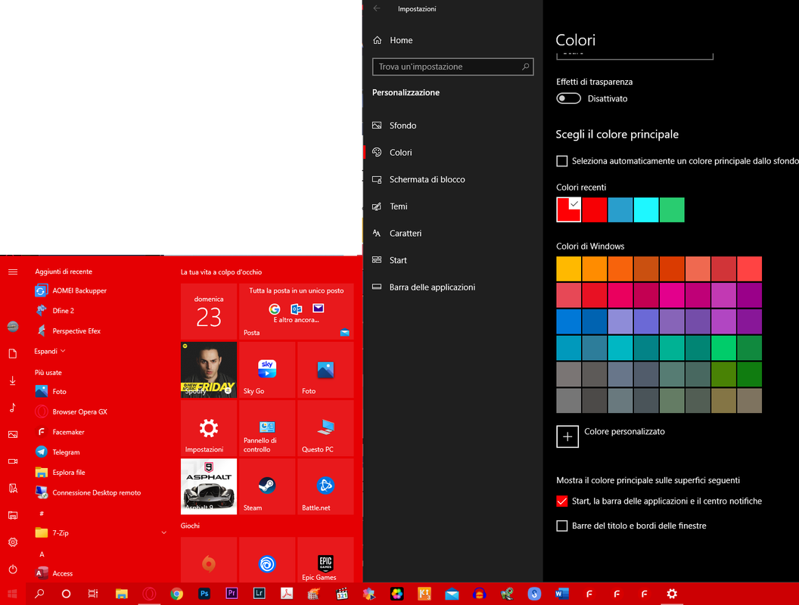Click the taskbar search magnifier
This screenshot has width=799, height=605.
[39, 594]
